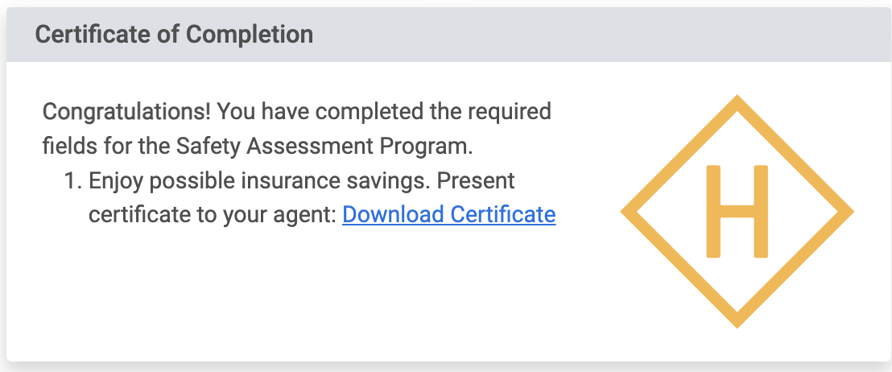Image resolution: width=892 pixels, height=372 pixels.
Task: Click the yellow diamond H logo
Action: point(737,212)
